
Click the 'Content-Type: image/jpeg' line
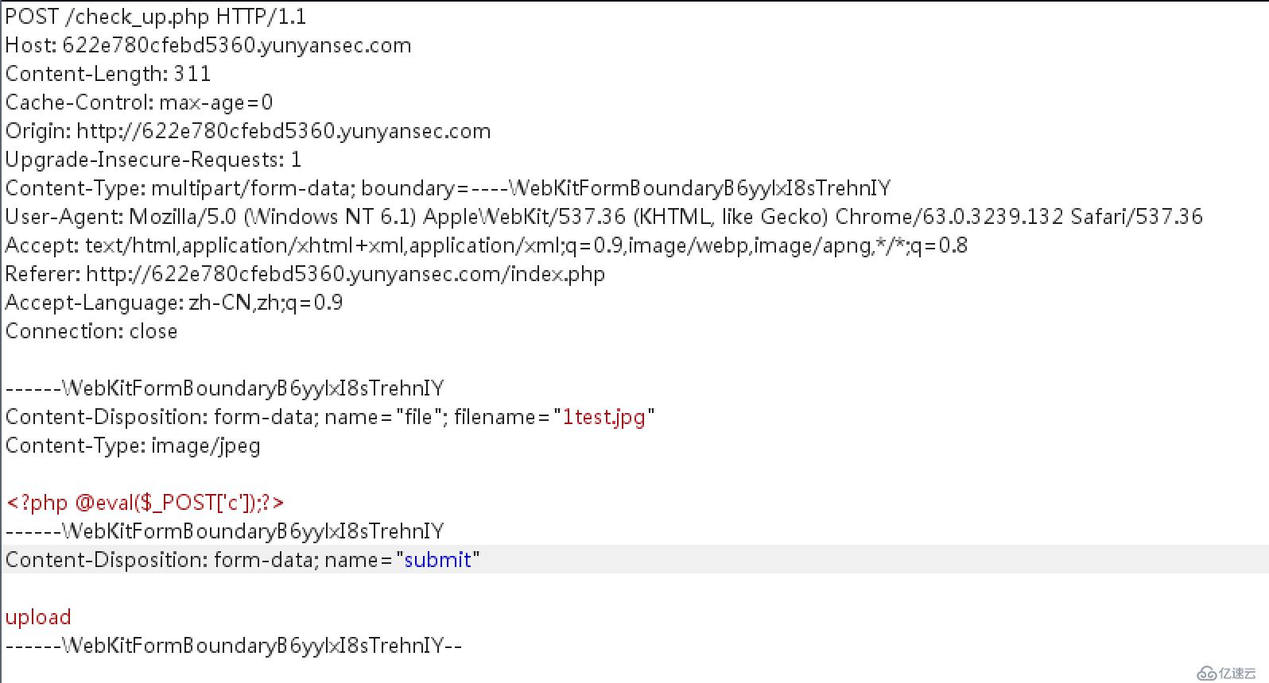pyautogui.click(x=133, y=446)
